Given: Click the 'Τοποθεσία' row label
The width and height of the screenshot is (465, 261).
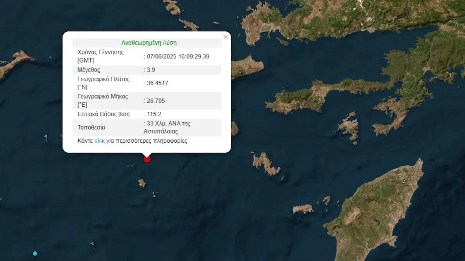Looking at the screenshot, I should click(x=91, y=127).
